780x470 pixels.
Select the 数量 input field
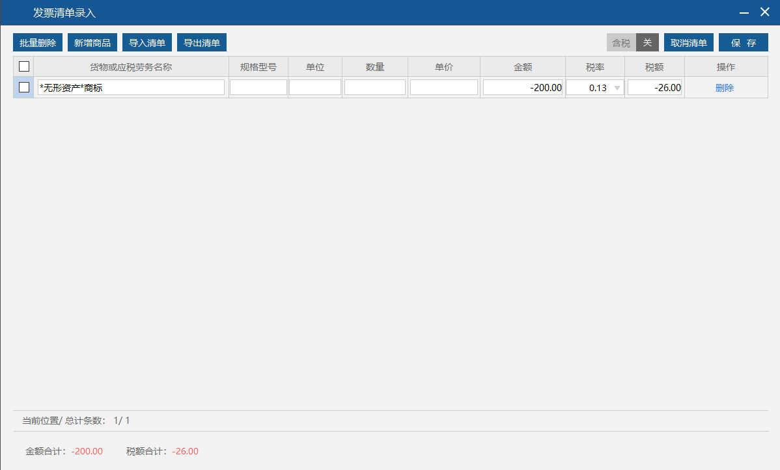pos(375,87)
